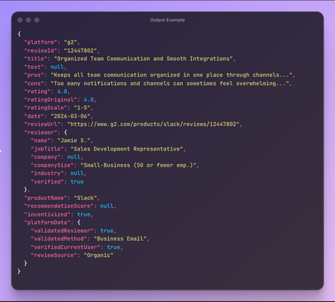The height and width of the screenshot is (302, 335).
Task: Click the "industry" key
Action: tap(48, 173)
